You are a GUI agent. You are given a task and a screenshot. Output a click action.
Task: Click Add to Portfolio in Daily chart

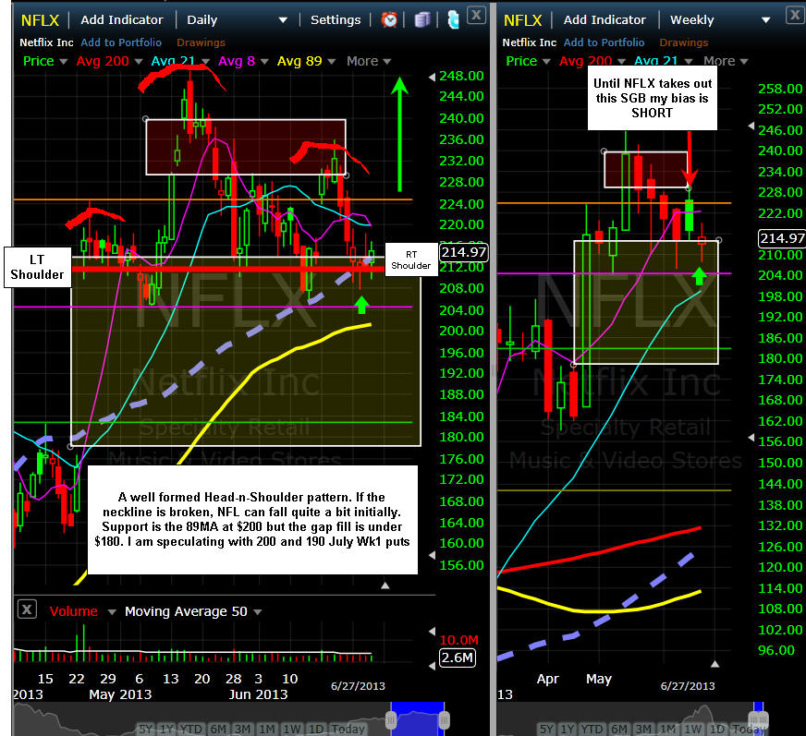[x=121, y=42]
